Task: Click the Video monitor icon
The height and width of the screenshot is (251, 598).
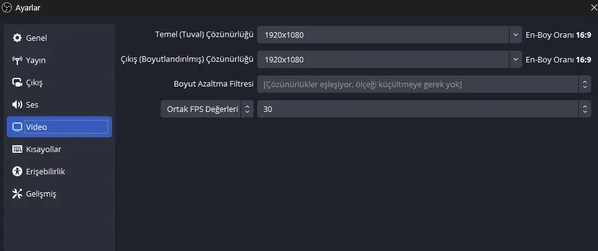Action: tap(17, 127)
